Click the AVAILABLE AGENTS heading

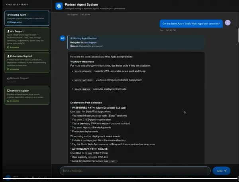pyautogui.click(x=17, y=4)
